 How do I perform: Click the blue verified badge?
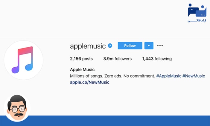[110, 46]
